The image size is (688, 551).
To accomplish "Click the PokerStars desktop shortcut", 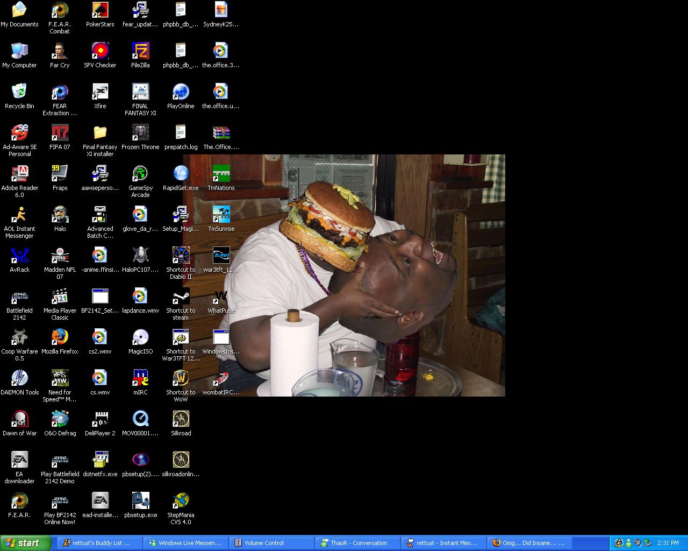I will [x=100, y=11].
